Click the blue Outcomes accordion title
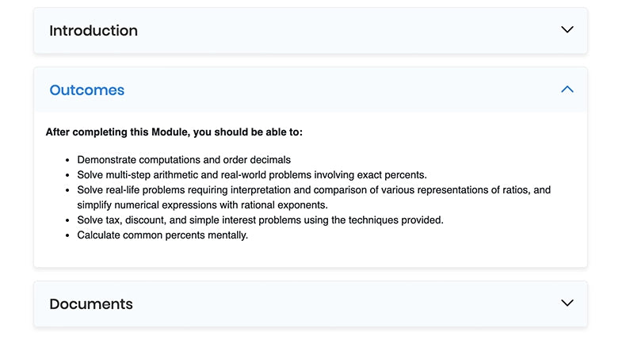Viewport: 630px width, 355px height. [x=87, y=90]
